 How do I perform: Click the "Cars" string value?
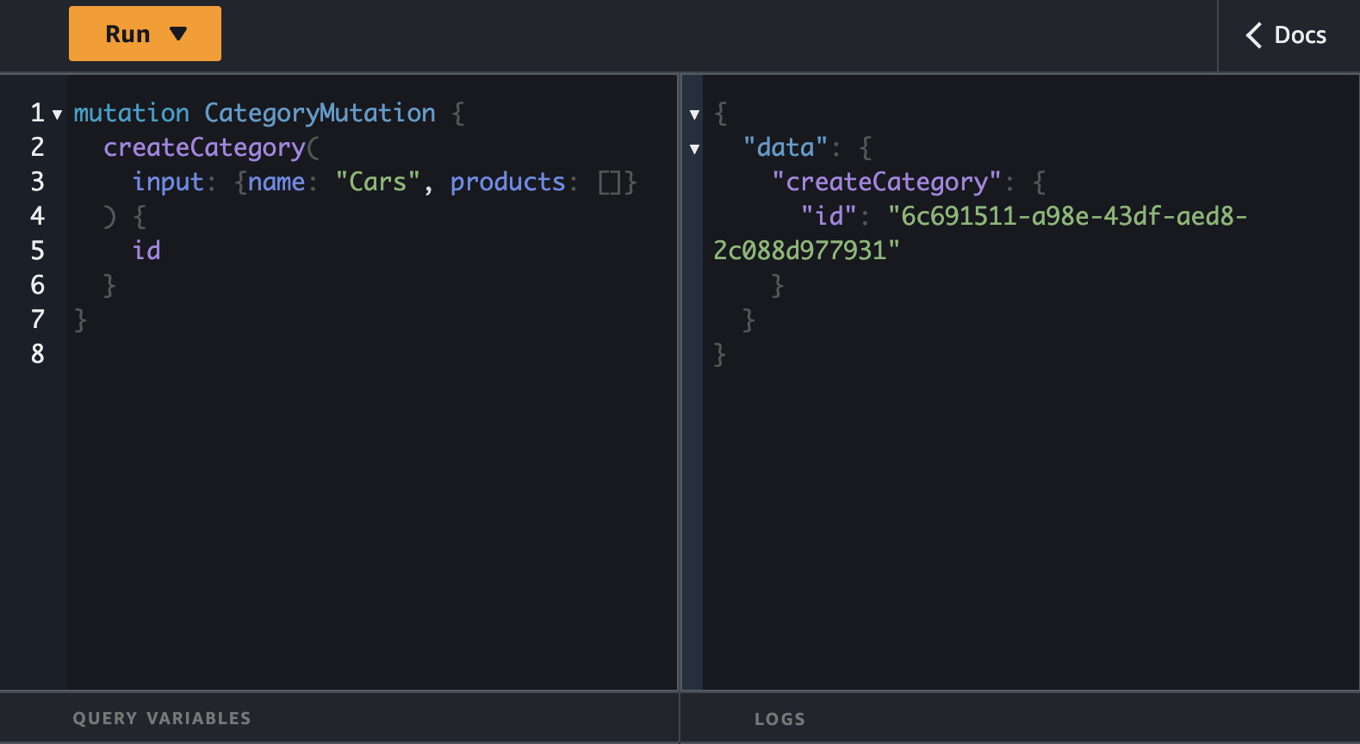click(x=377, y=182)
